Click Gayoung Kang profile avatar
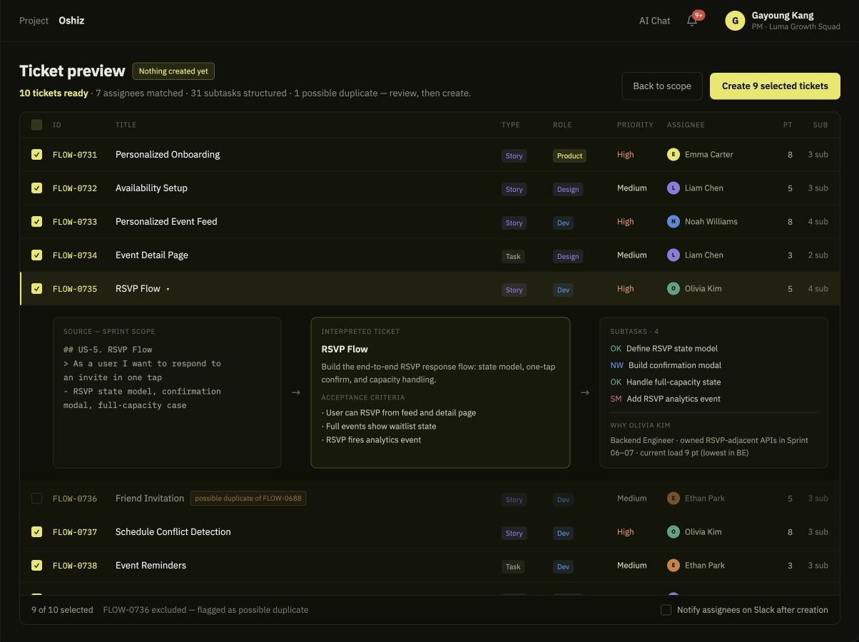Viewport: 859px width, 642px height. tap(735, 21)
